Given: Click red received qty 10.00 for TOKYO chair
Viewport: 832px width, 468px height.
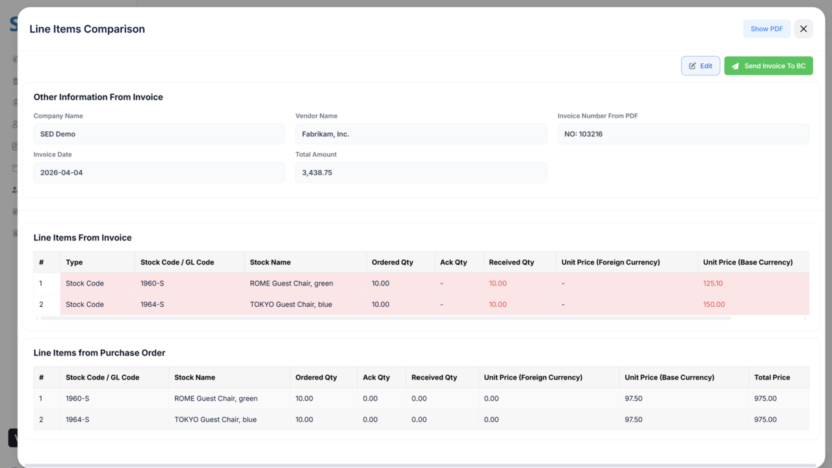Looking at the screenshot, I should (x=498, y=304).
